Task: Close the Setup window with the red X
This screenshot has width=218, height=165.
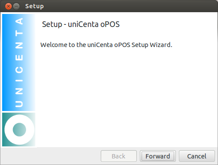Action: click(8, 7)
